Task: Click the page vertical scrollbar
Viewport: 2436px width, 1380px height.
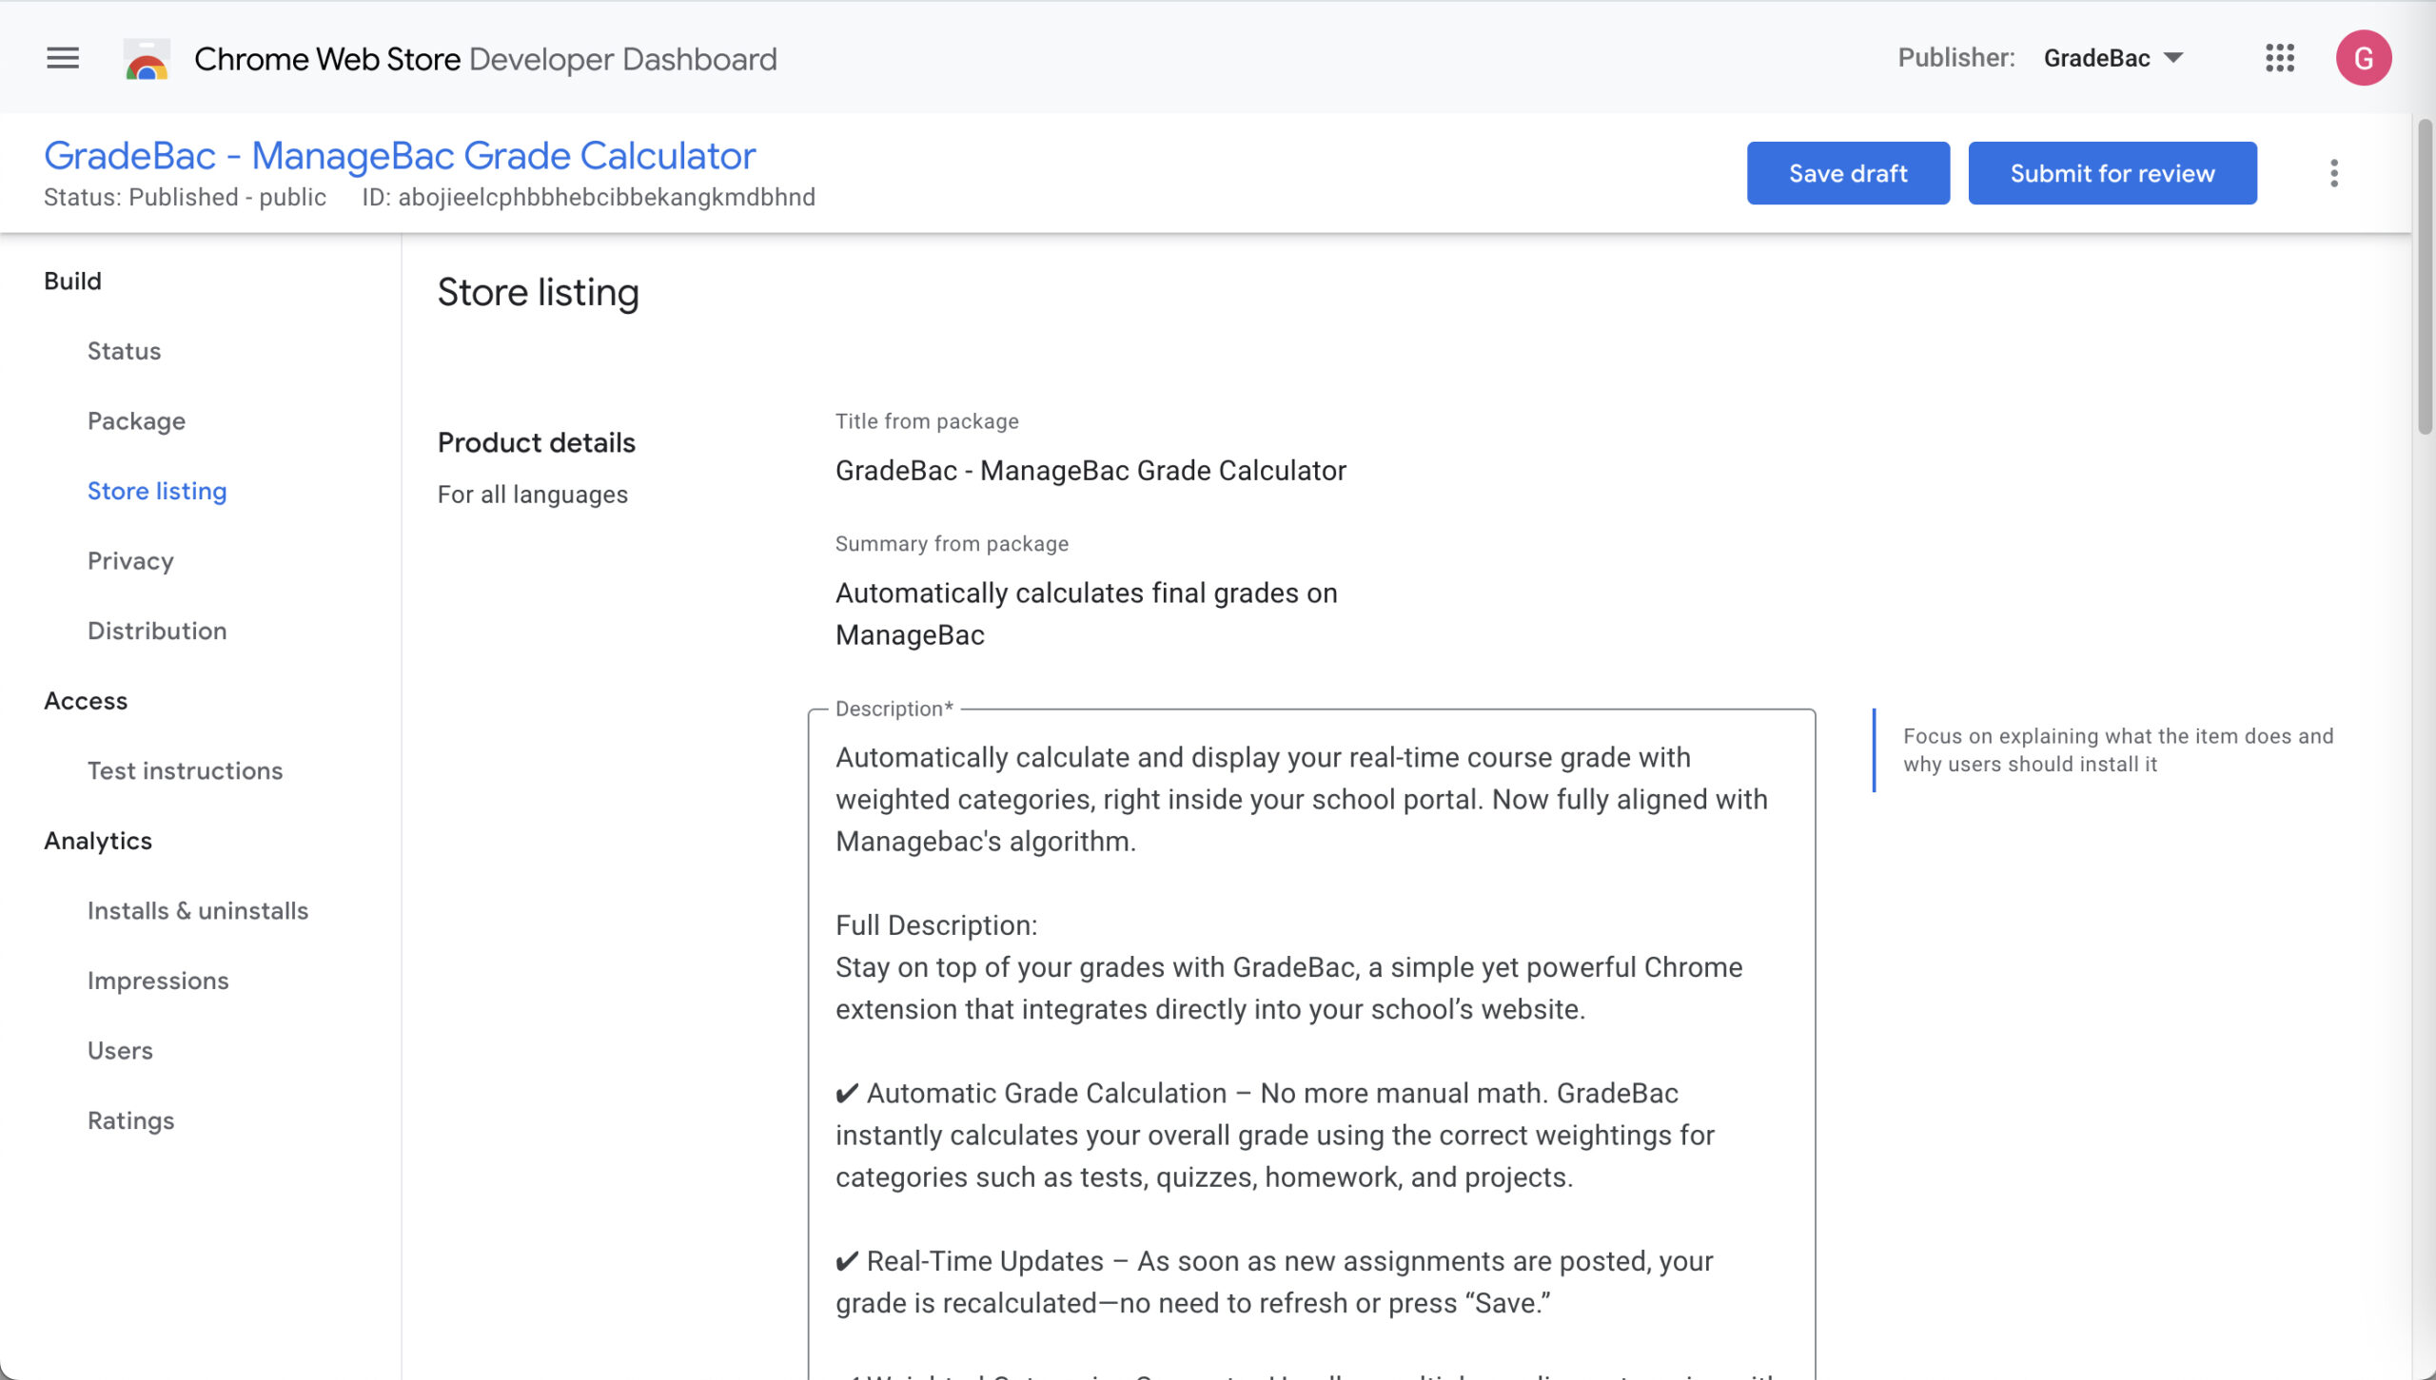Action: click(x=2424, y=276)
